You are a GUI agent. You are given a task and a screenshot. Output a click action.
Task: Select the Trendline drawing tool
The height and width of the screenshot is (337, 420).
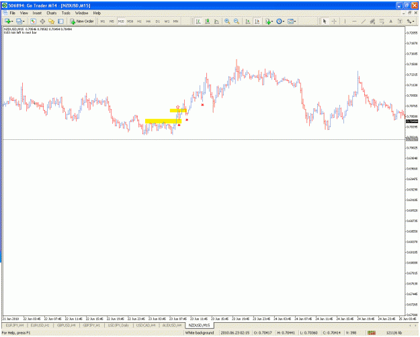[363, 21]
